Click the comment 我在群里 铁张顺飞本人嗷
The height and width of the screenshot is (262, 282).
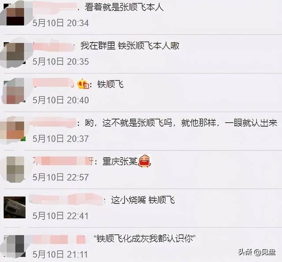point(130,46)
